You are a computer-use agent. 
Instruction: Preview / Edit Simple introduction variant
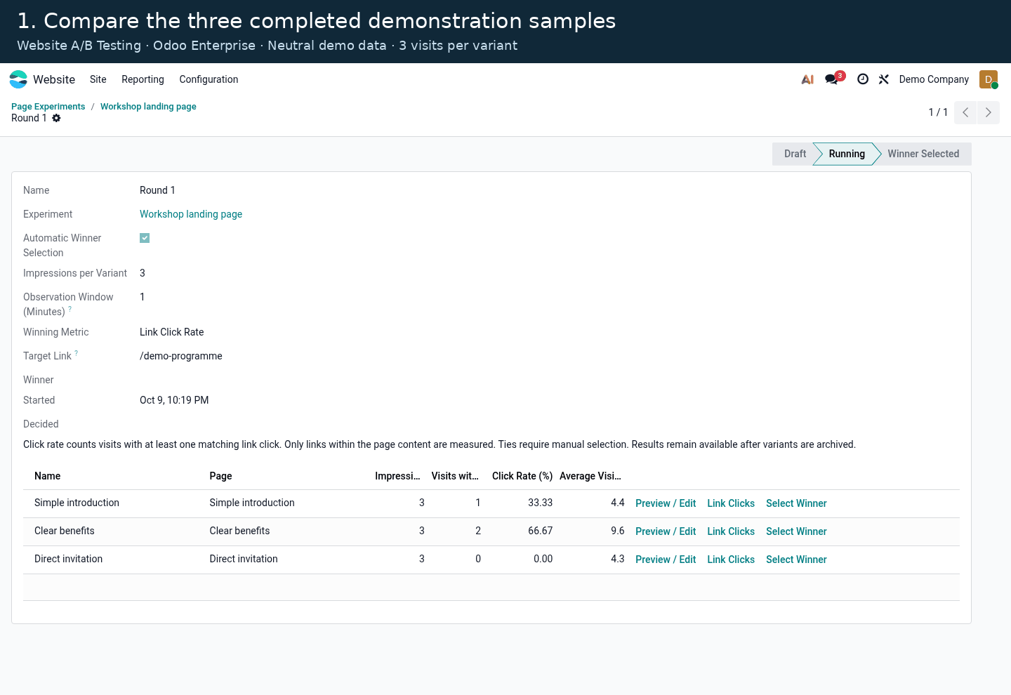666,503
